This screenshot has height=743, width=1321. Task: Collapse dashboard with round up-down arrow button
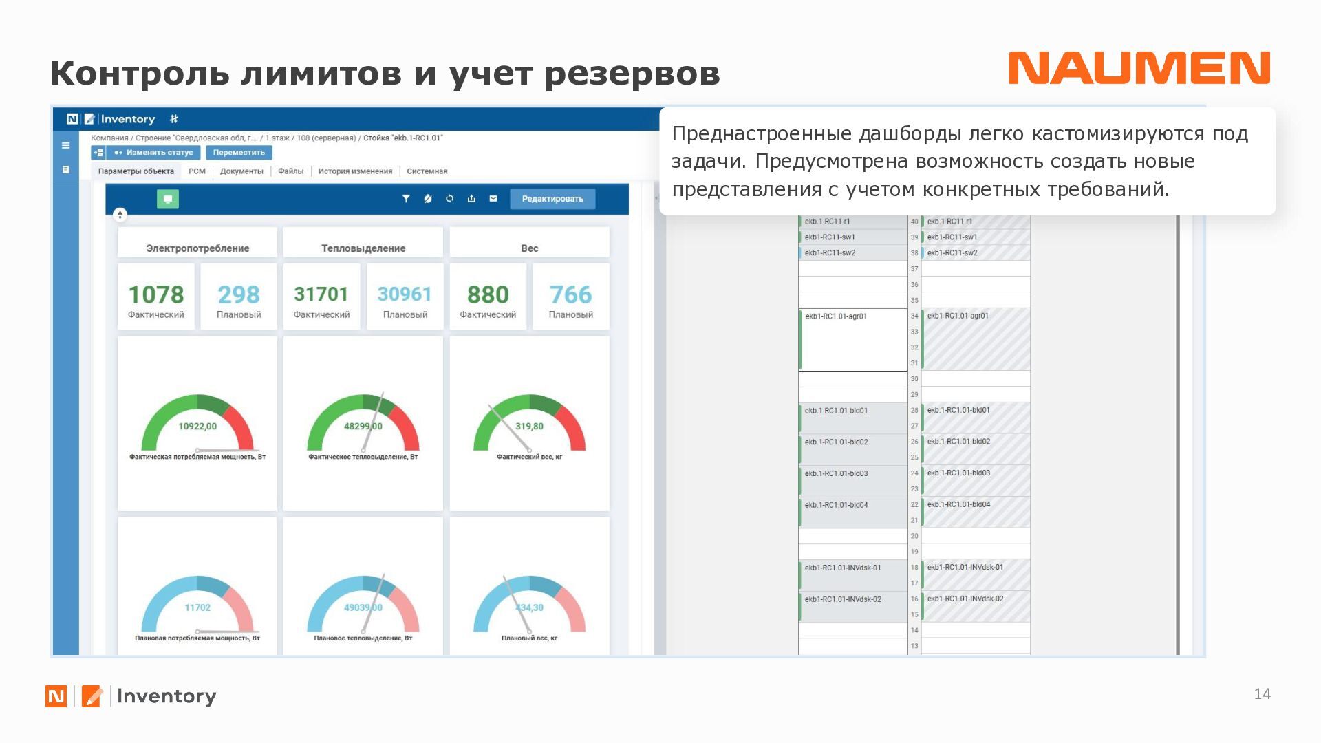coord(120,215)
